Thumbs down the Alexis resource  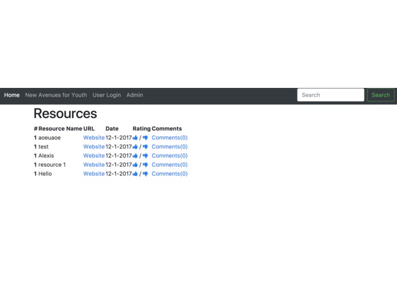pos(145,156)
